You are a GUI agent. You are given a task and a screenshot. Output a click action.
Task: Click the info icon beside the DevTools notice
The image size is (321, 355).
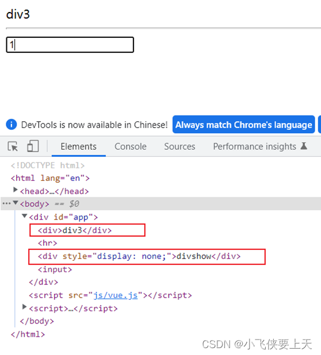coord(12,124)
